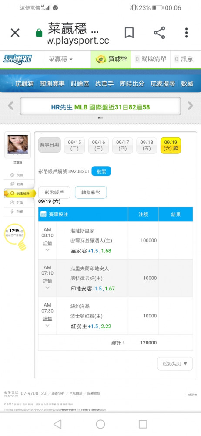Open 找高手 section

coord(104,83)
